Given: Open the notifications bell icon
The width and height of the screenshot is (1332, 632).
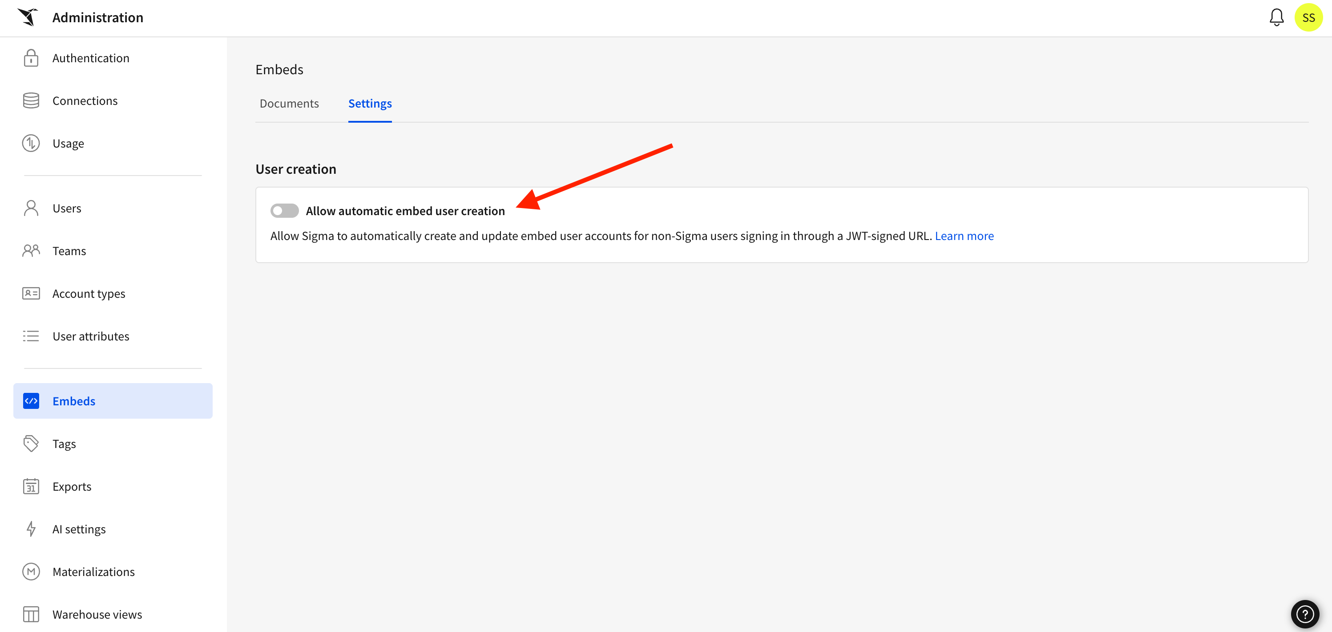Looking at the screenshot, I should click(x=1276, y=18).
